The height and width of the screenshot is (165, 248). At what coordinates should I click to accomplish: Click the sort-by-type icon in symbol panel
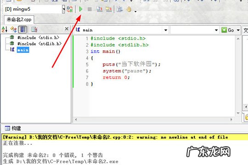[x=13, y=29]
